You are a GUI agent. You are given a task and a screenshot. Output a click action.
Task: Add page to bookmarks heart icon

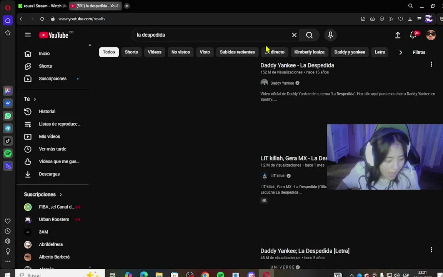401,19
